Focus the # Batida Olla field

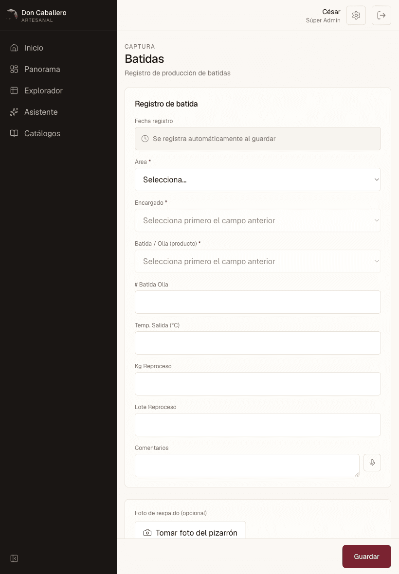(x=258, y=302)
